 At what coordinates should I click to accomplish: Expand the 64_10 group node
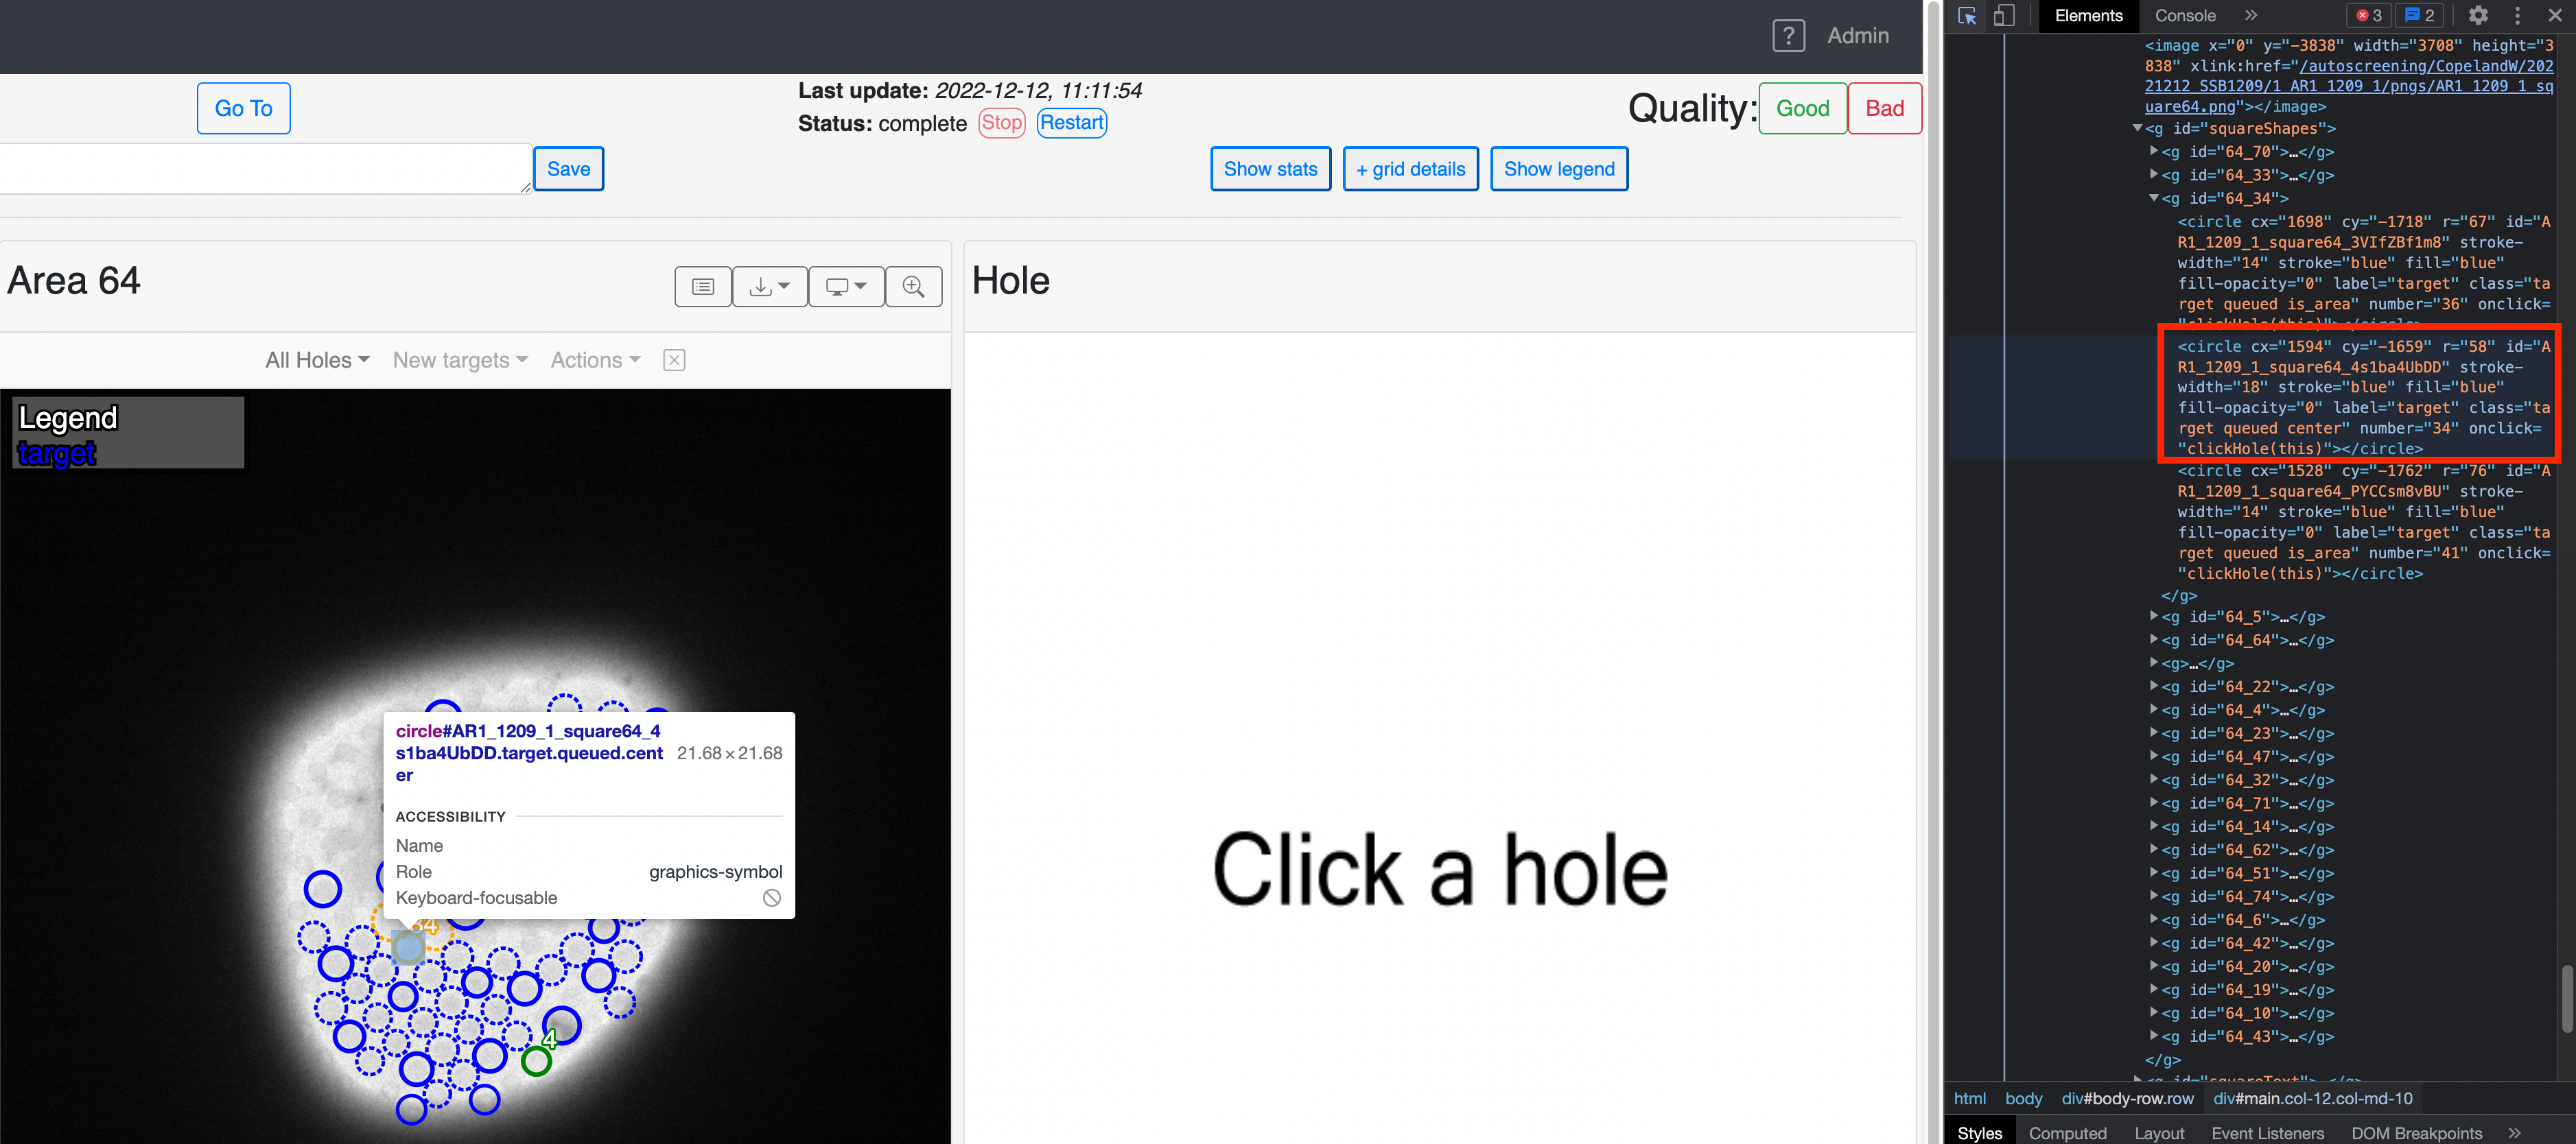point(2154,1013)
